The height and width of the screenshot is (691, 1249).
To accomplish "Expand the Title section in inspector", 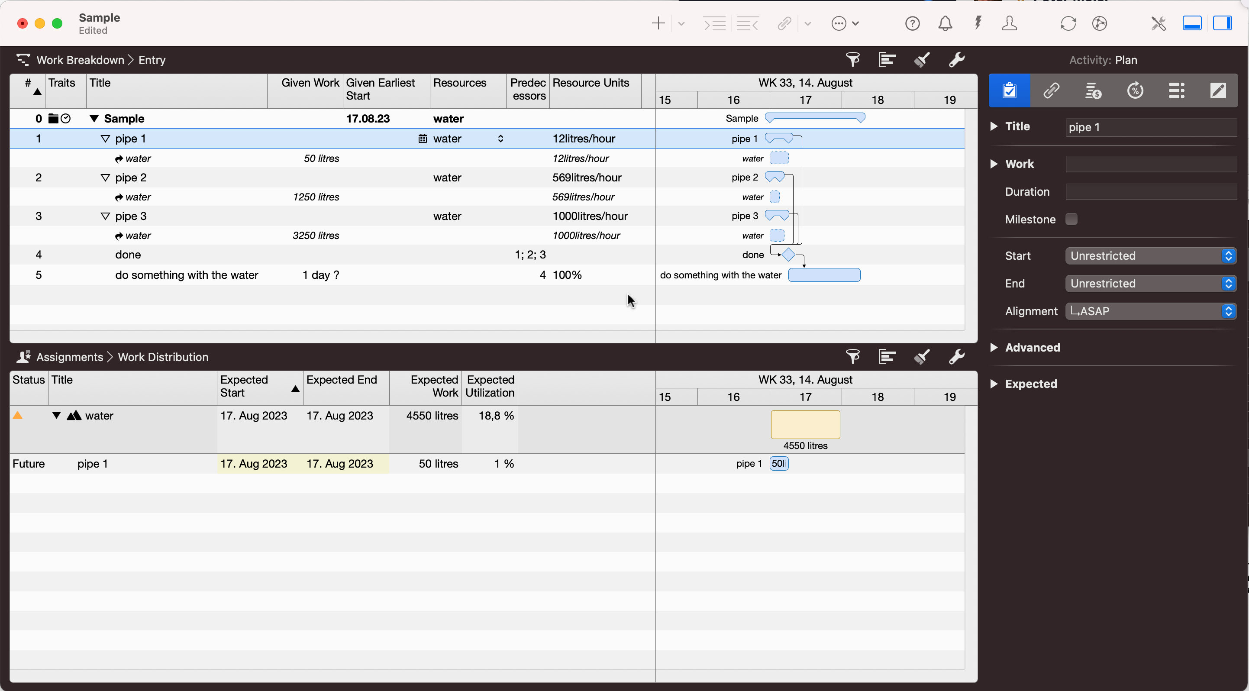I will (994, 126).
